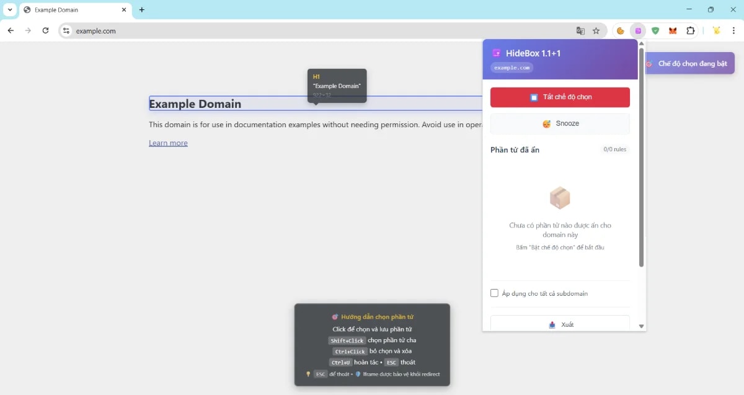
Task: Reload the example.com page
Action: (x=45, y=30)
